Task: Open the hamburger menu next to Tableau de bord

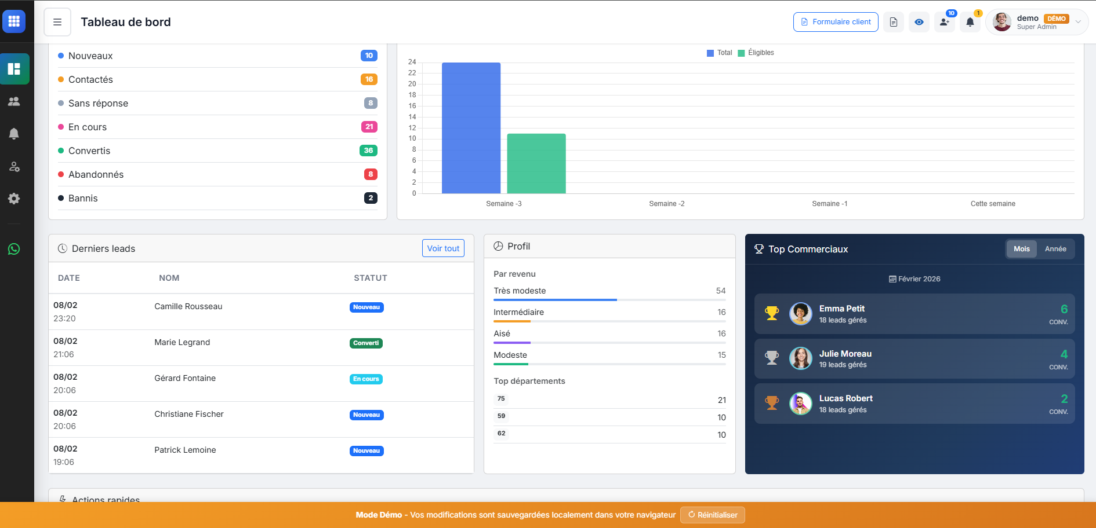Action: point(57,21)
